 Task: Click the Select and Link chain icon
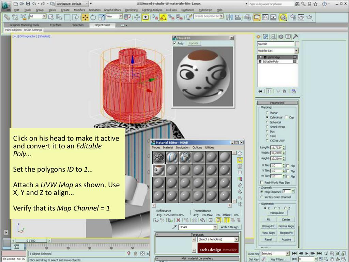coord(7,17)
